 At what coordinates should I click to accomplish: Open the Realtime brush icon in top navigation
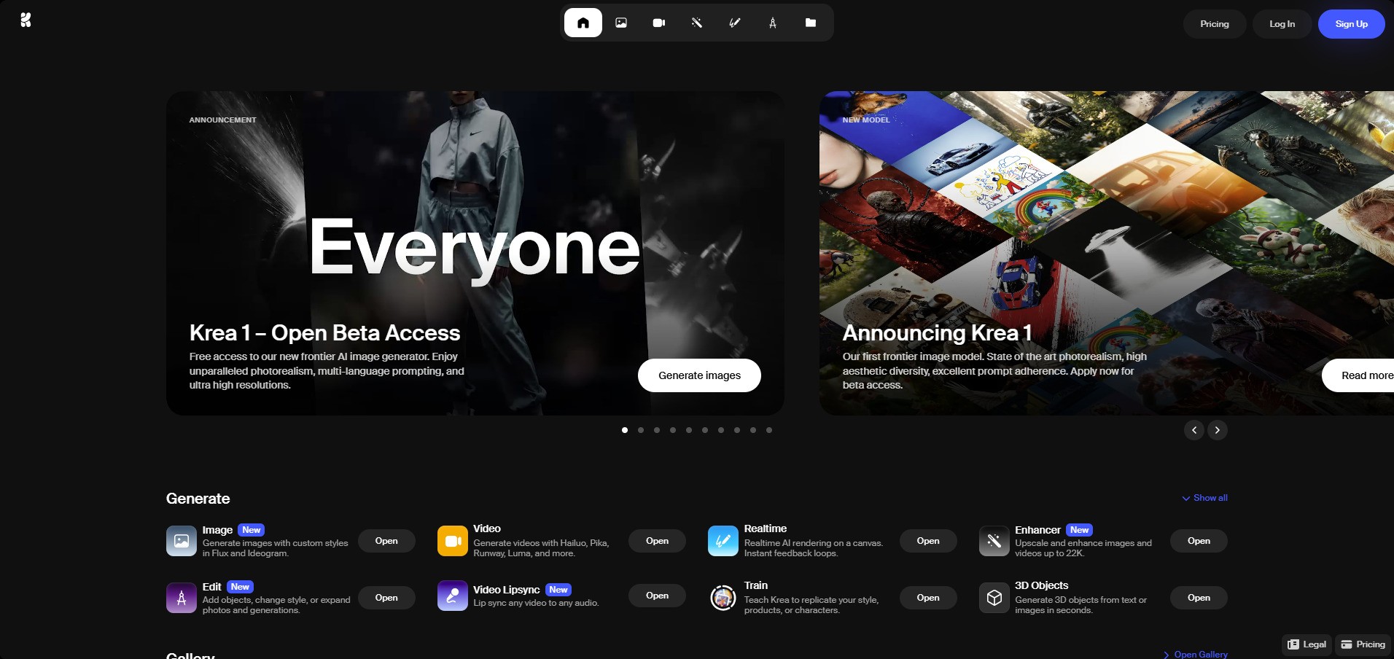pyautogui.click(x=735, y=23)
